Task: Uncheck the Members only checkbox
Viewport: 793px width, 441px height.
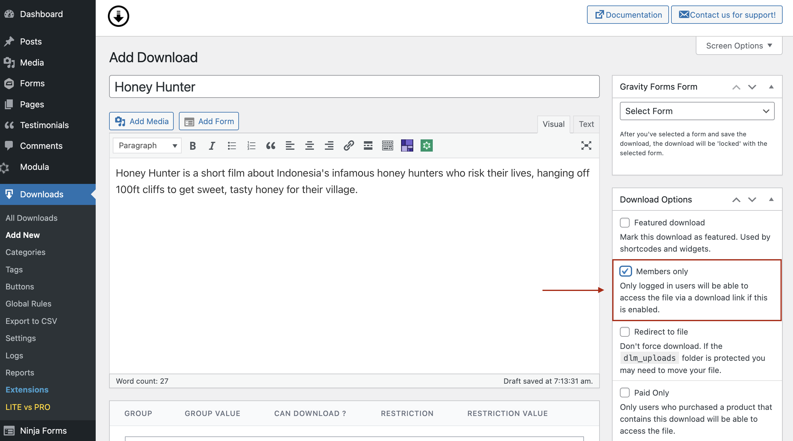Action: click(625, 271)
